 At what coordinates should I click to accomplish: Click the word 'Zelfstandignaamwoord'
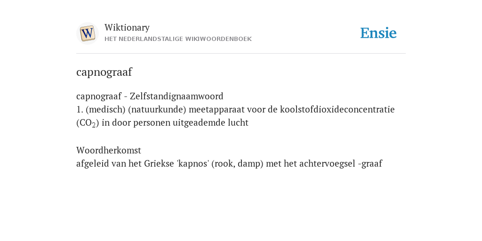177,96
